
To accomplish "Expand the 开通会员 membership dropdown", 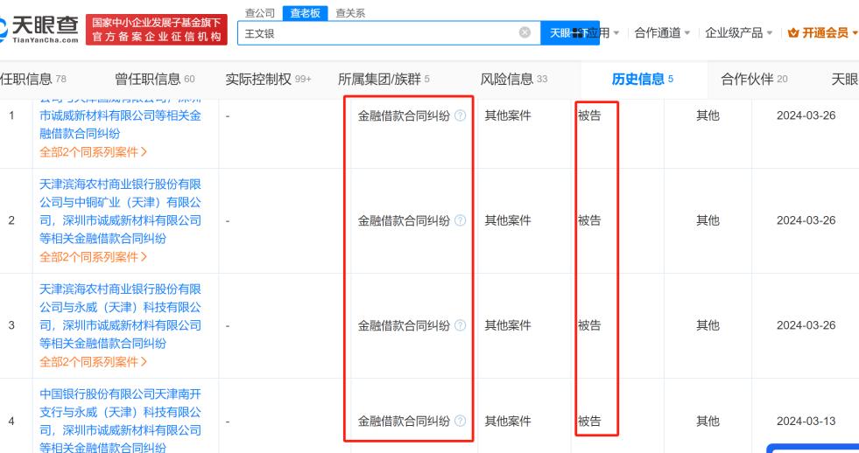I will point(823,32).
